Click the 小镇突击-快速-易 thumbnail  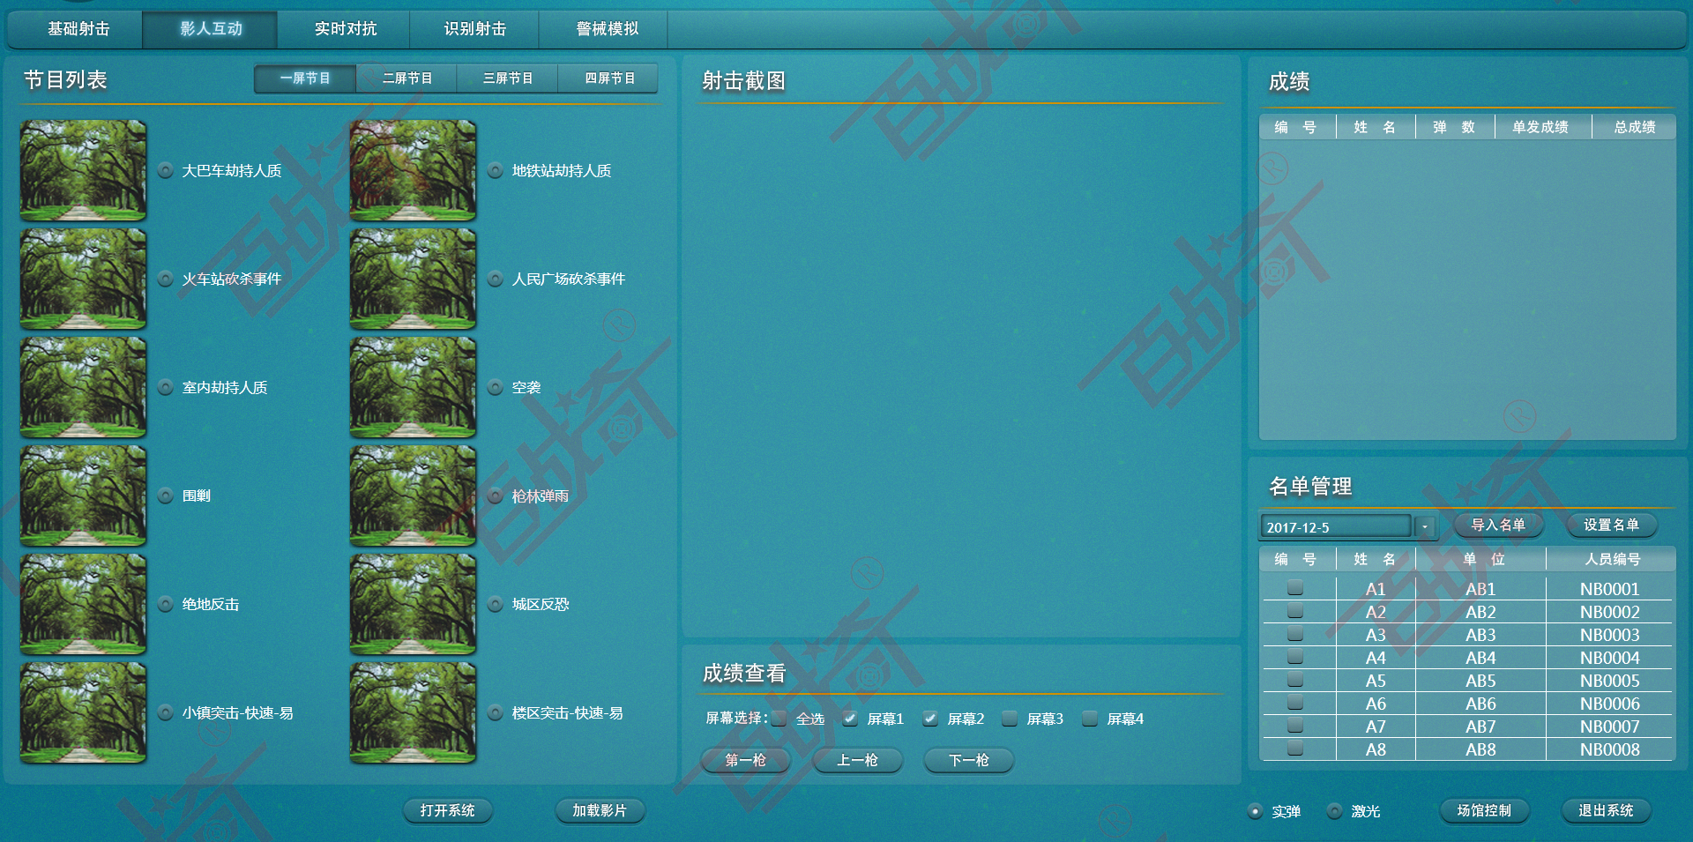pyautogui.click(x=83, y=712)
